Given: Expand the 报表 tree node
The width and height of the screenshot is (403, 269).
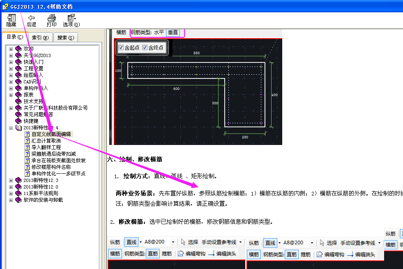Looking at the screenshot, I should 11,95.
